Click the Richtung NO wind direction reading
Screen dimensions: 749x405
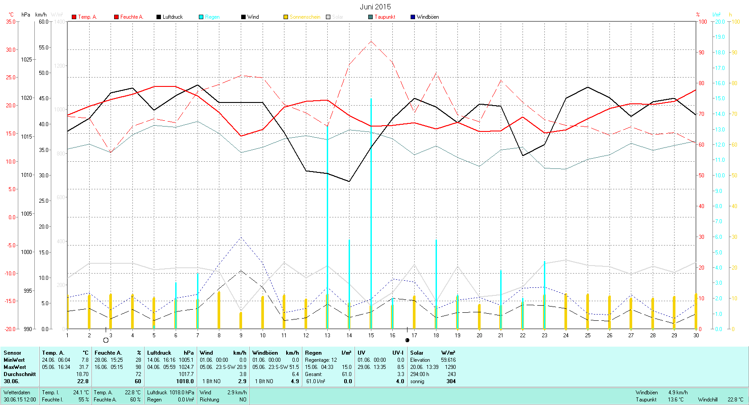(223, 400)
